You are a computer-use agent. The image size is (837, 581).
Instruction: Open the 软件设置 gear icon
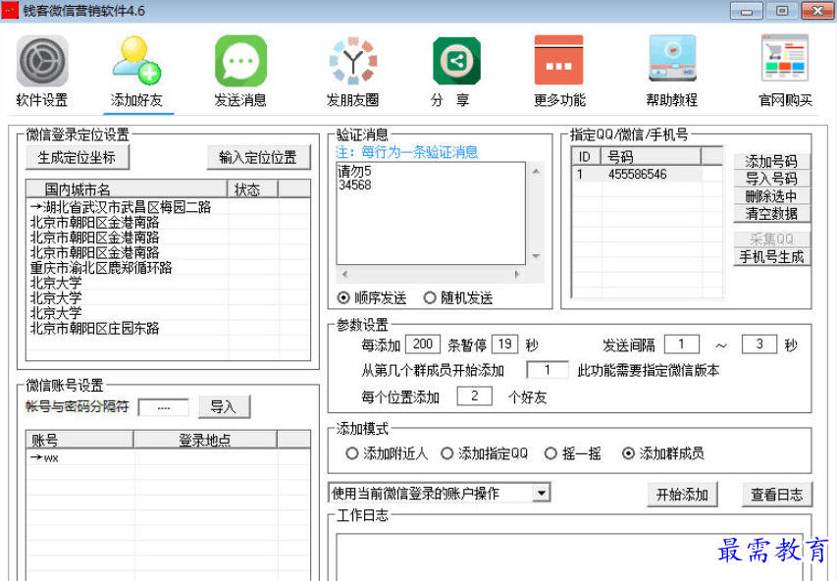[x=42, y=61]
